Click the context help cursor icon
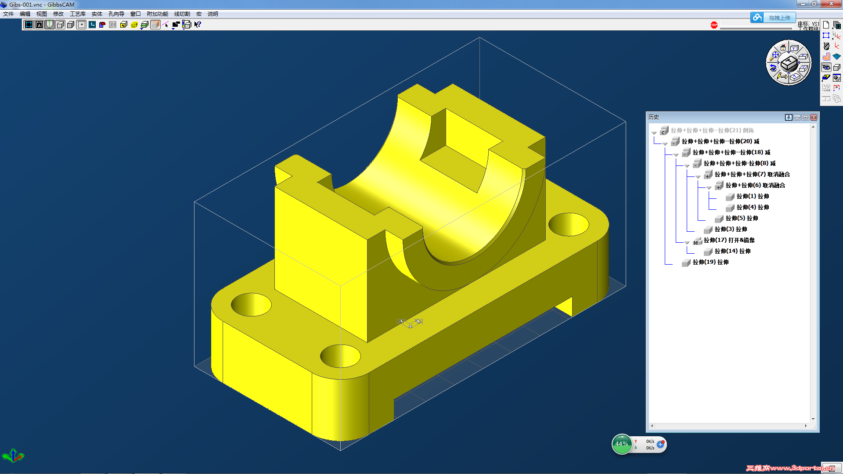The height and width of the screenshot is (474, 843). (x=198, y=25)
